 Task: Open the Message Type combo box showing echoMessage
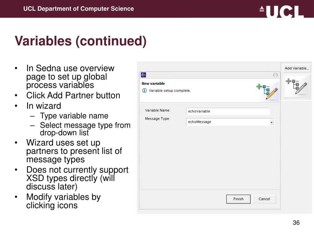point(230,122)
